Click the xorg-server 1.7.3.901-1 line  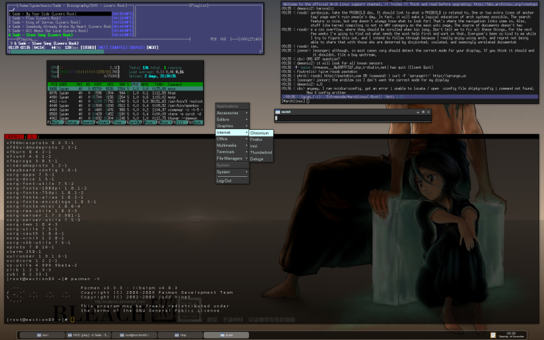tap(44, 216)
